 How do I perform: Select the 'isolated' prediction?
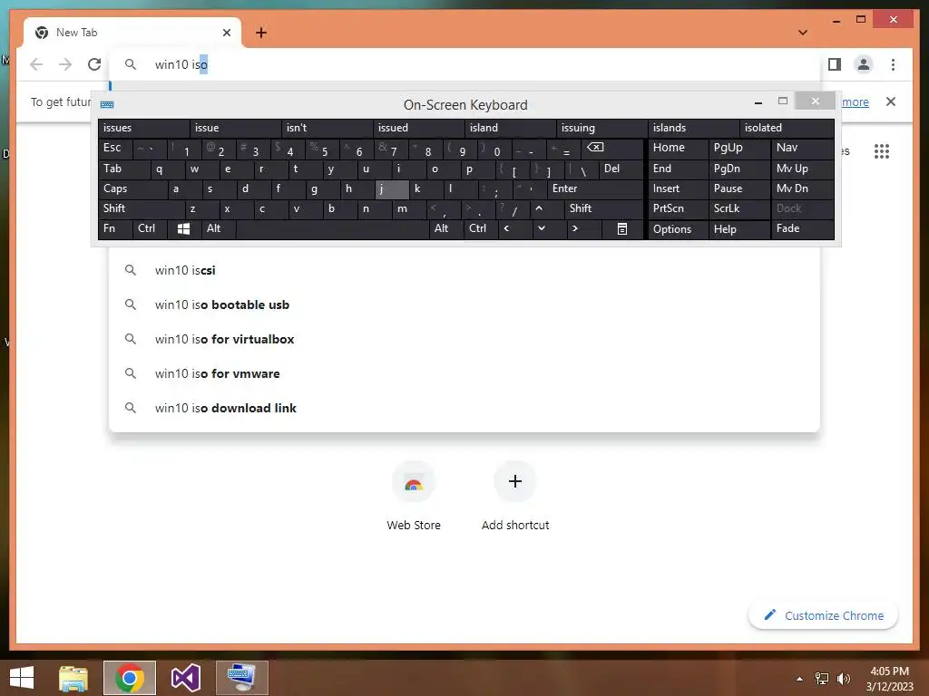(x=787, y=128)
